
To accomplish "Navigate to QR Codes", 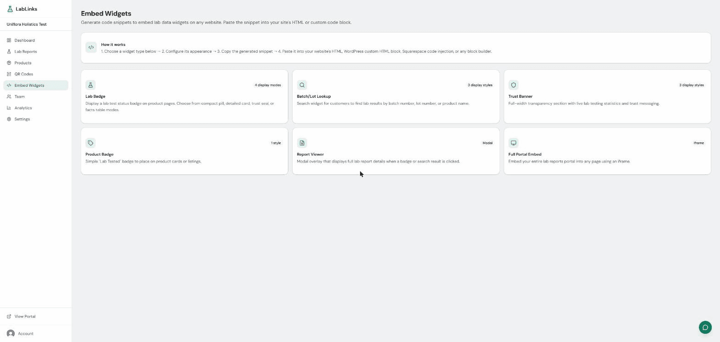I will coord(36,74).
